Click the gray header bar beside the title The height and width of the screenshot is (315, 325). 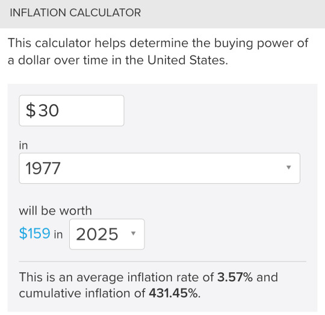[232, 14]
